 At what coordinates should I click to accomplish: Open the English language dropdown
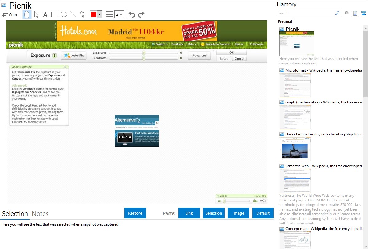[160, 44]
